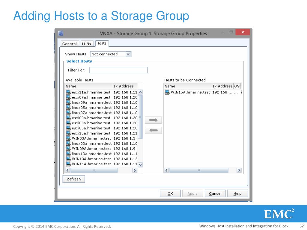Click IP address 192.168.1.13 of WIN13A
Screen dimensions: 307x230
(x=125, y=159)
